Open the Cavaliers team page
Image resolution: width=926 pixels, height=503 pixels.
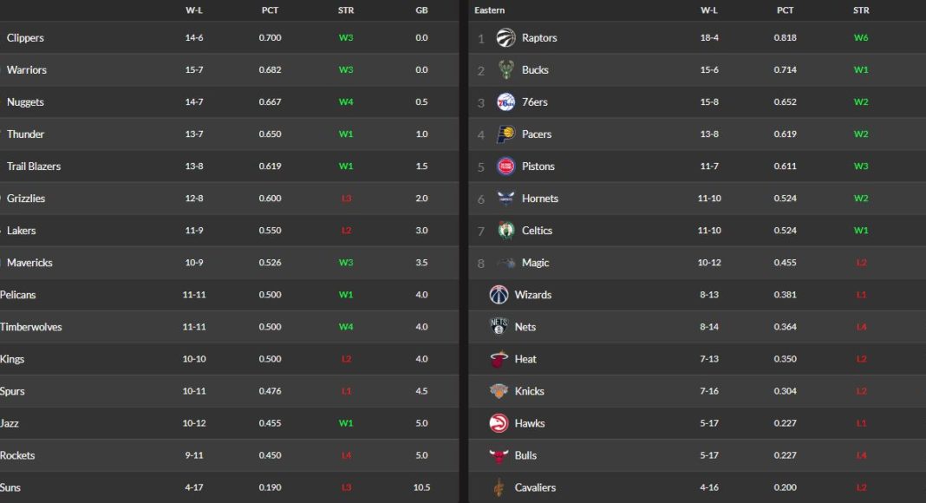pyautogui.click(x=535, y=487)
